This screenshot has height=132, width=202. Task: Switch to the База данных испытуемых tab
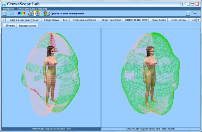(24, 20)
